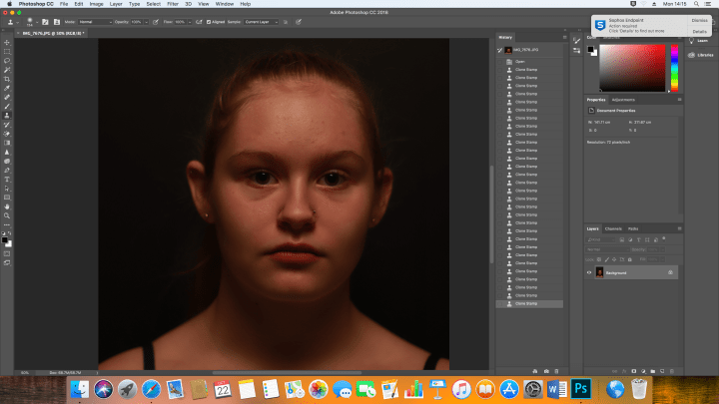Select the Crop tool
Image resolution: width=719 pixels, height=404 pixels.
7,79
